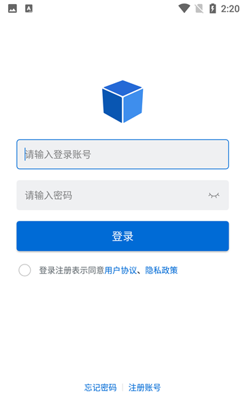
Task: Tap the picture notification icon in status bar
Action: 12,9
